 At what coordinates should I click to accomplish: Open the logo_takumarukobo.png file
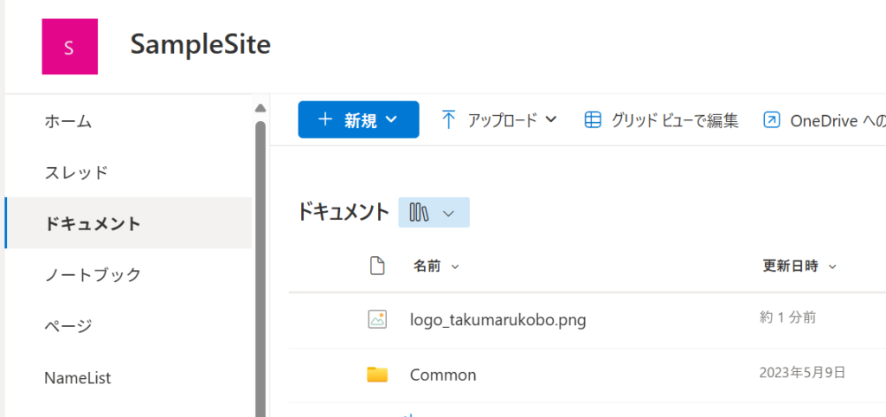(x=498, y=320)
